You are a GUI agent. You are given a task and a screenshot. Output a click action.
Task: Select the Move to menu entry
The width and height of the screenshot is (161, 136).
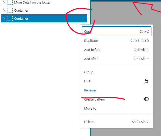(x=90, y=109)
